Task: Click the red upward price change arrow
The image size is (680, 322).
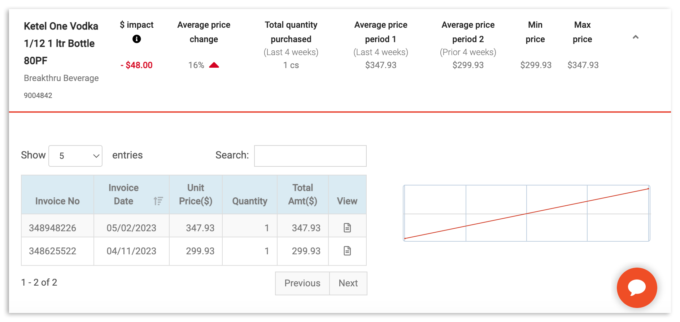Action: 214,65
